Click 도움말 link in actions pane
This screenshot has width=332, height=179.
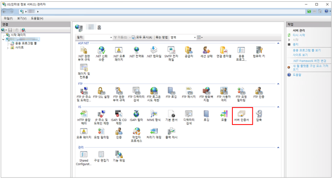click(297, 75)
